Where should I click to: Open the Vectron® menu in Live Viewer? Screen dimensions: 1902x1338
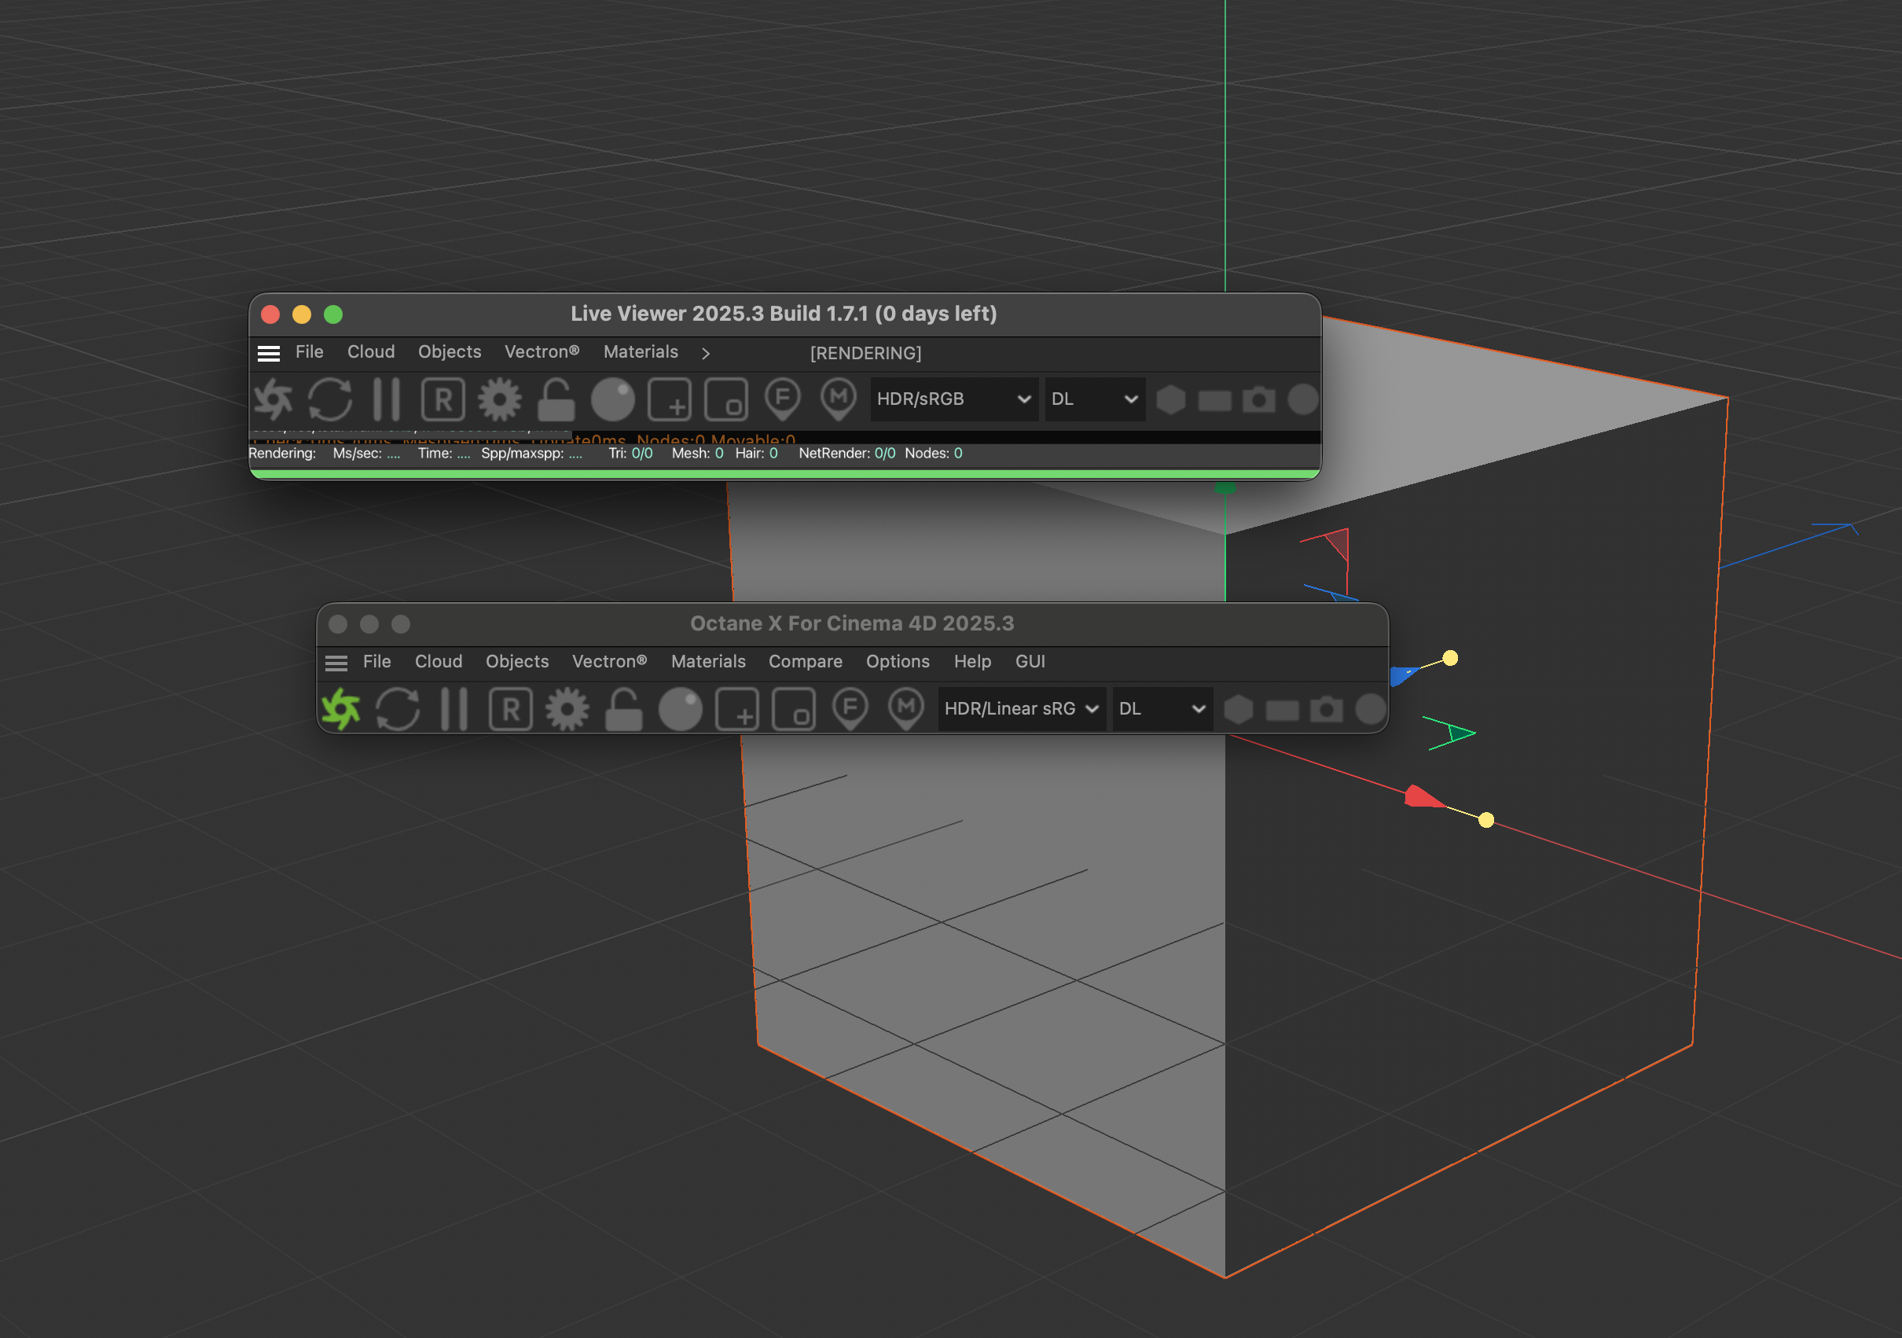pyautogui.click(x=541, y=351)
